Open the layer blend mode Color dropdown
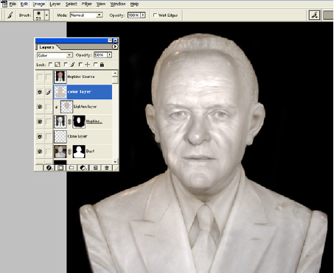The image size is (334, 273). click(x=55, y=55)
